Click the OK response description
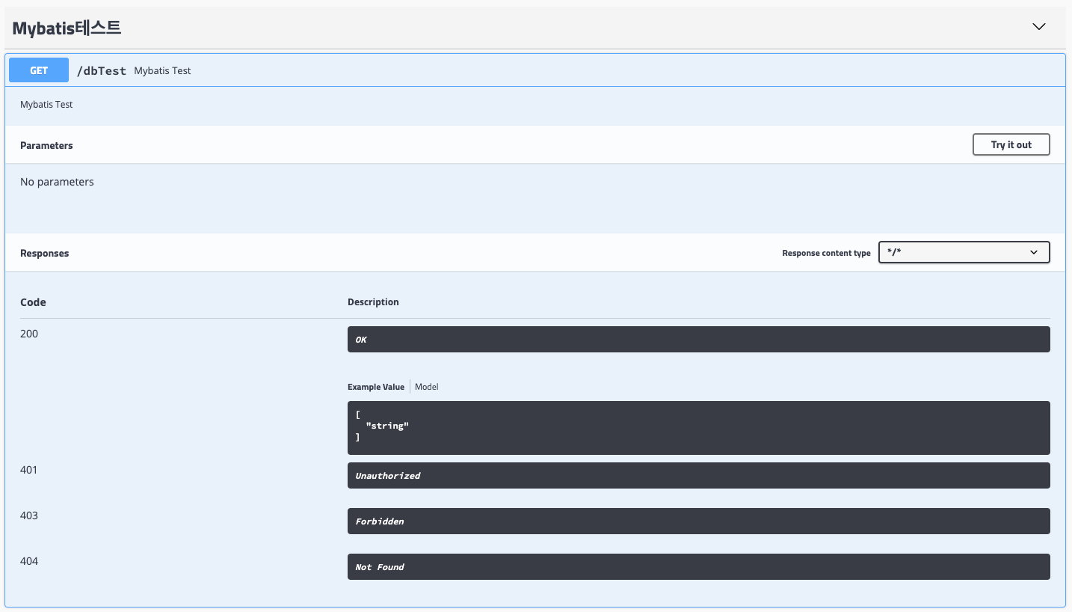This screenshot has height=612, width=1072. (698, 339)
